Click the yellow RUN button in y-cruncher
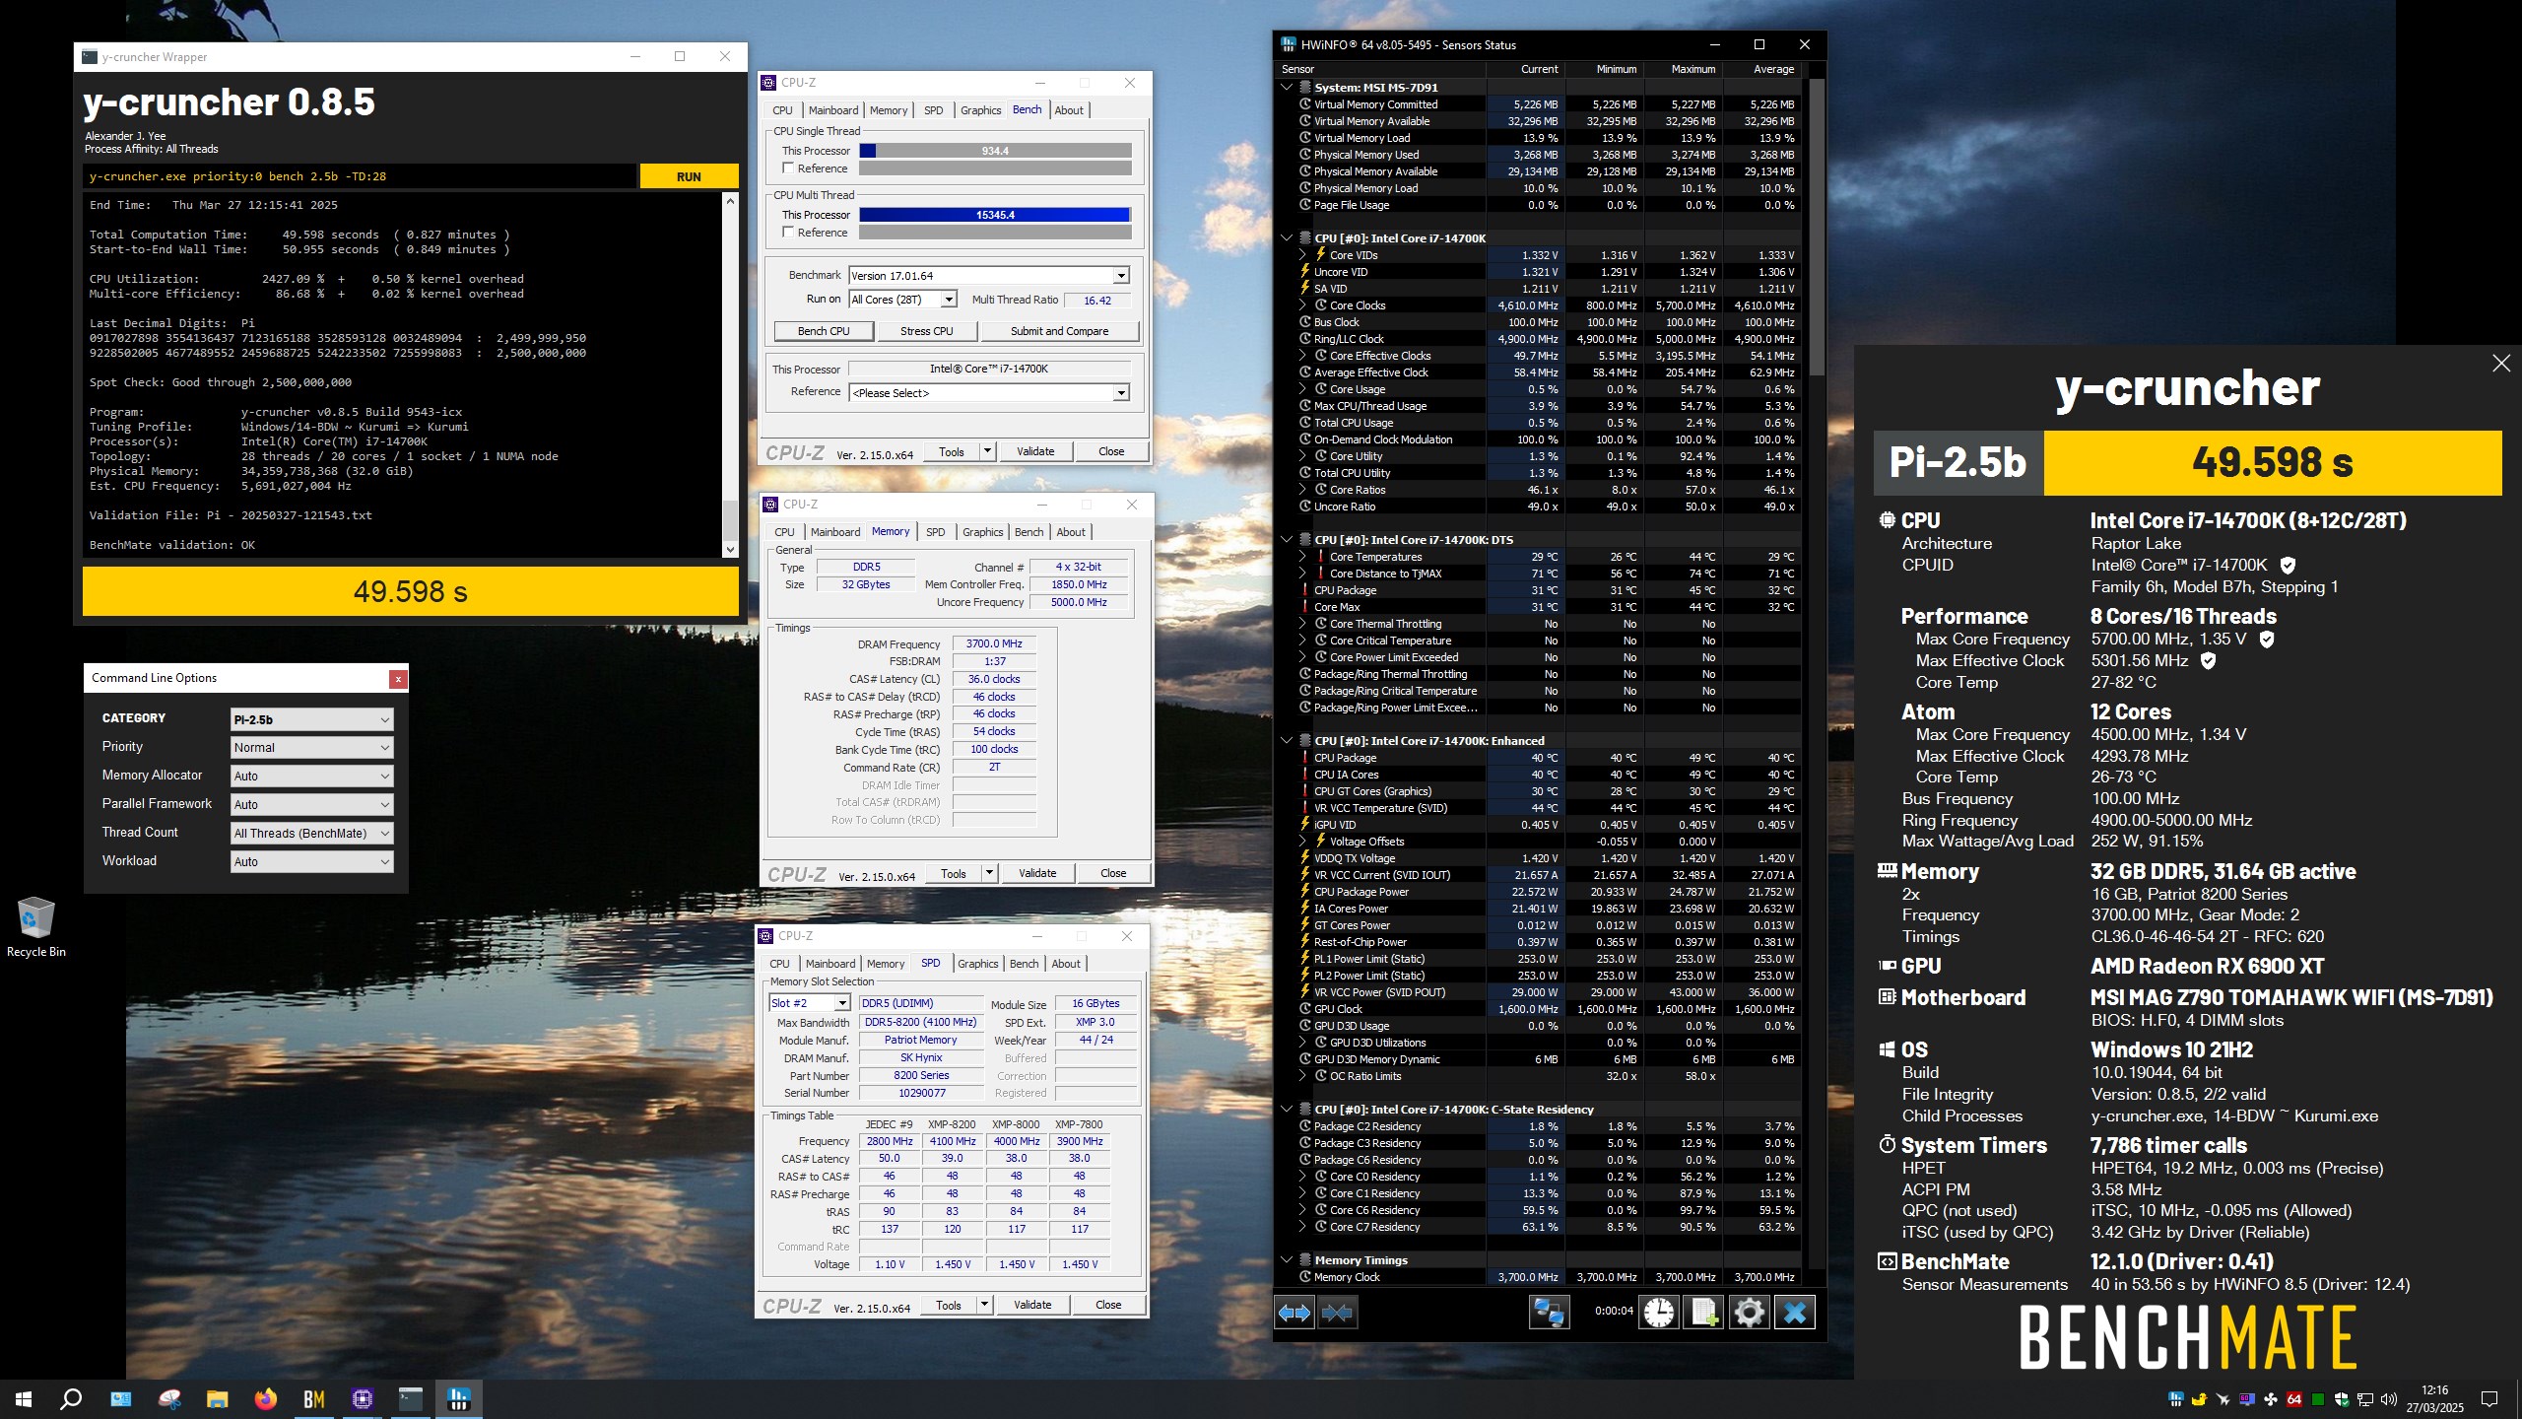 tap(689, 176)
